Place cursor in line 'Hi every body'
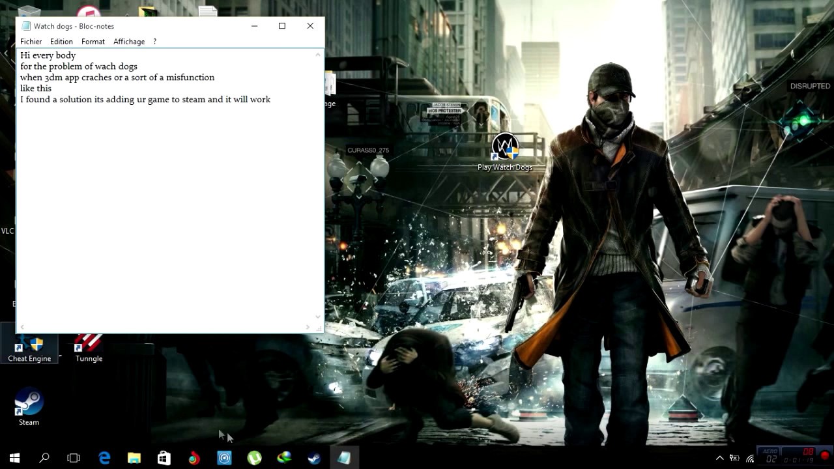834x469 pixels. point(48,55)
